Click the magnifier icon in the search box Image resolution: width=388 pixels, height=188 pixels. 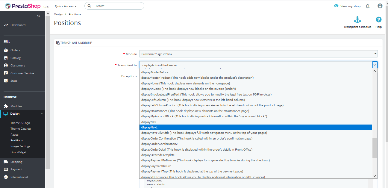pos(90,6)
